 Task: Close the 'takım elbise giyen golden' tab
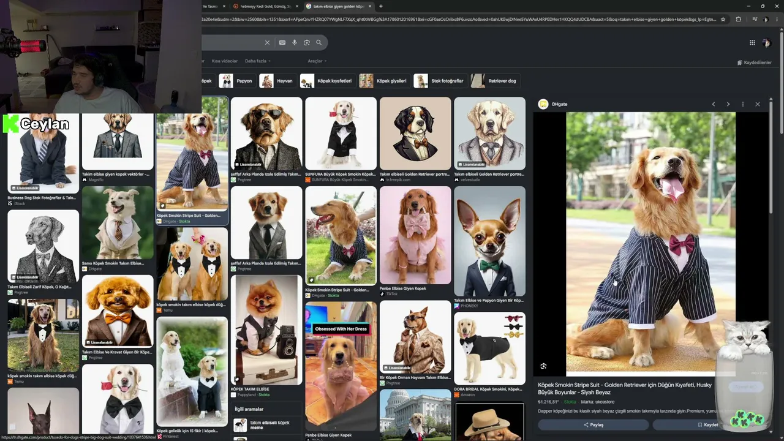pos(371,6)
